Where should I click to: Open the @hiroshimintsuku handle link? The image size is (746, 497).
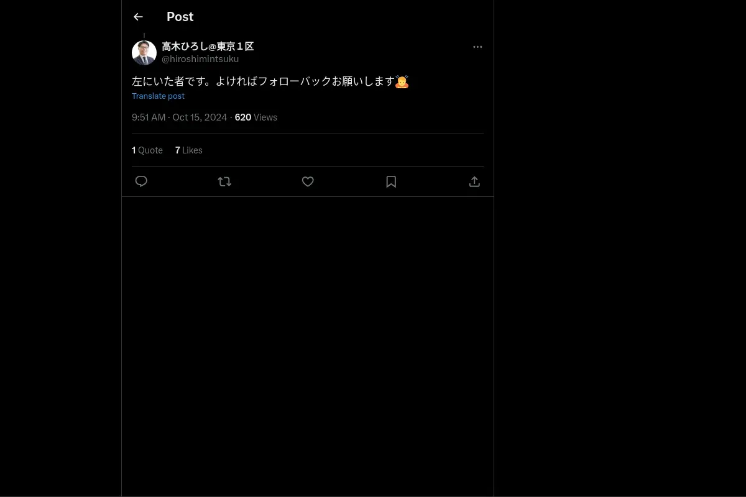(x=200, y=59)
